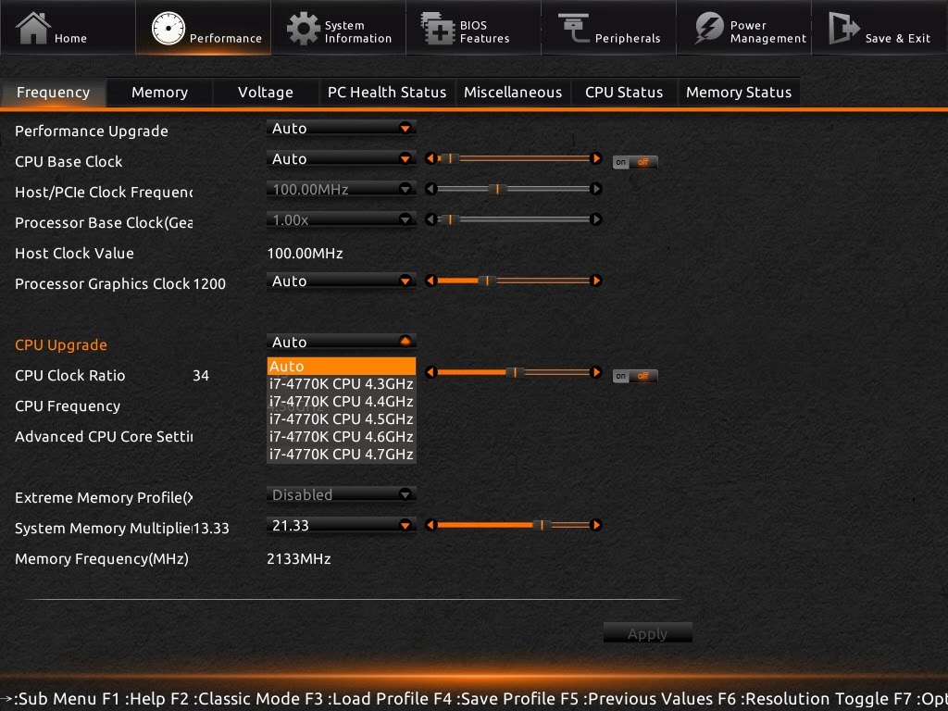The image size is (948, 711).
Task: Click the CPU Clock Ratio value 34
Action: point(201,376)
